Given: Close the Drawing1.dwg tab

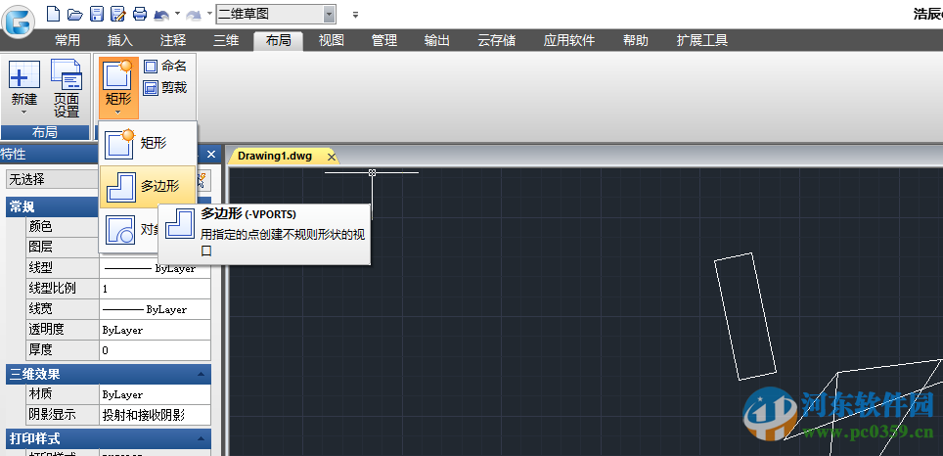Looking at the screenshot, I should 331,157.
